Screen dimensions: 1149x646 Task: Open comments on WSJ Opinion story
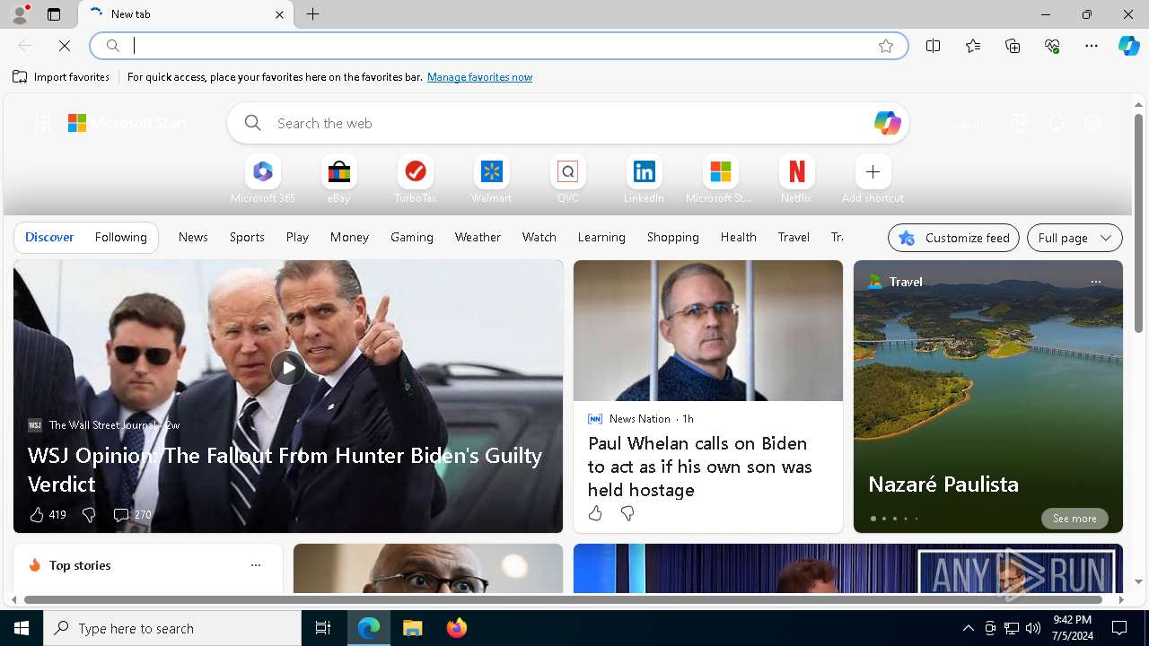pos(131,514)
